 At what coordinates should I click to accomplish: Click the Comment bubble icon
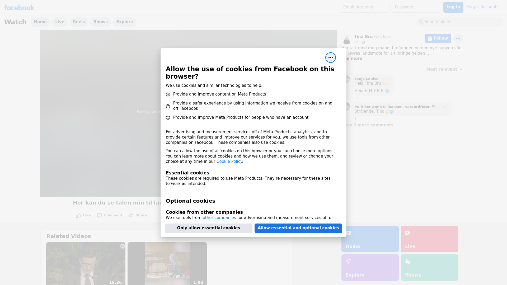pos(99,215)
